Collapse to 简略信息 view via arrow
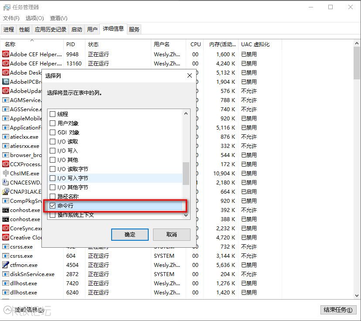The image size is (361, 321). pos(8,310)
